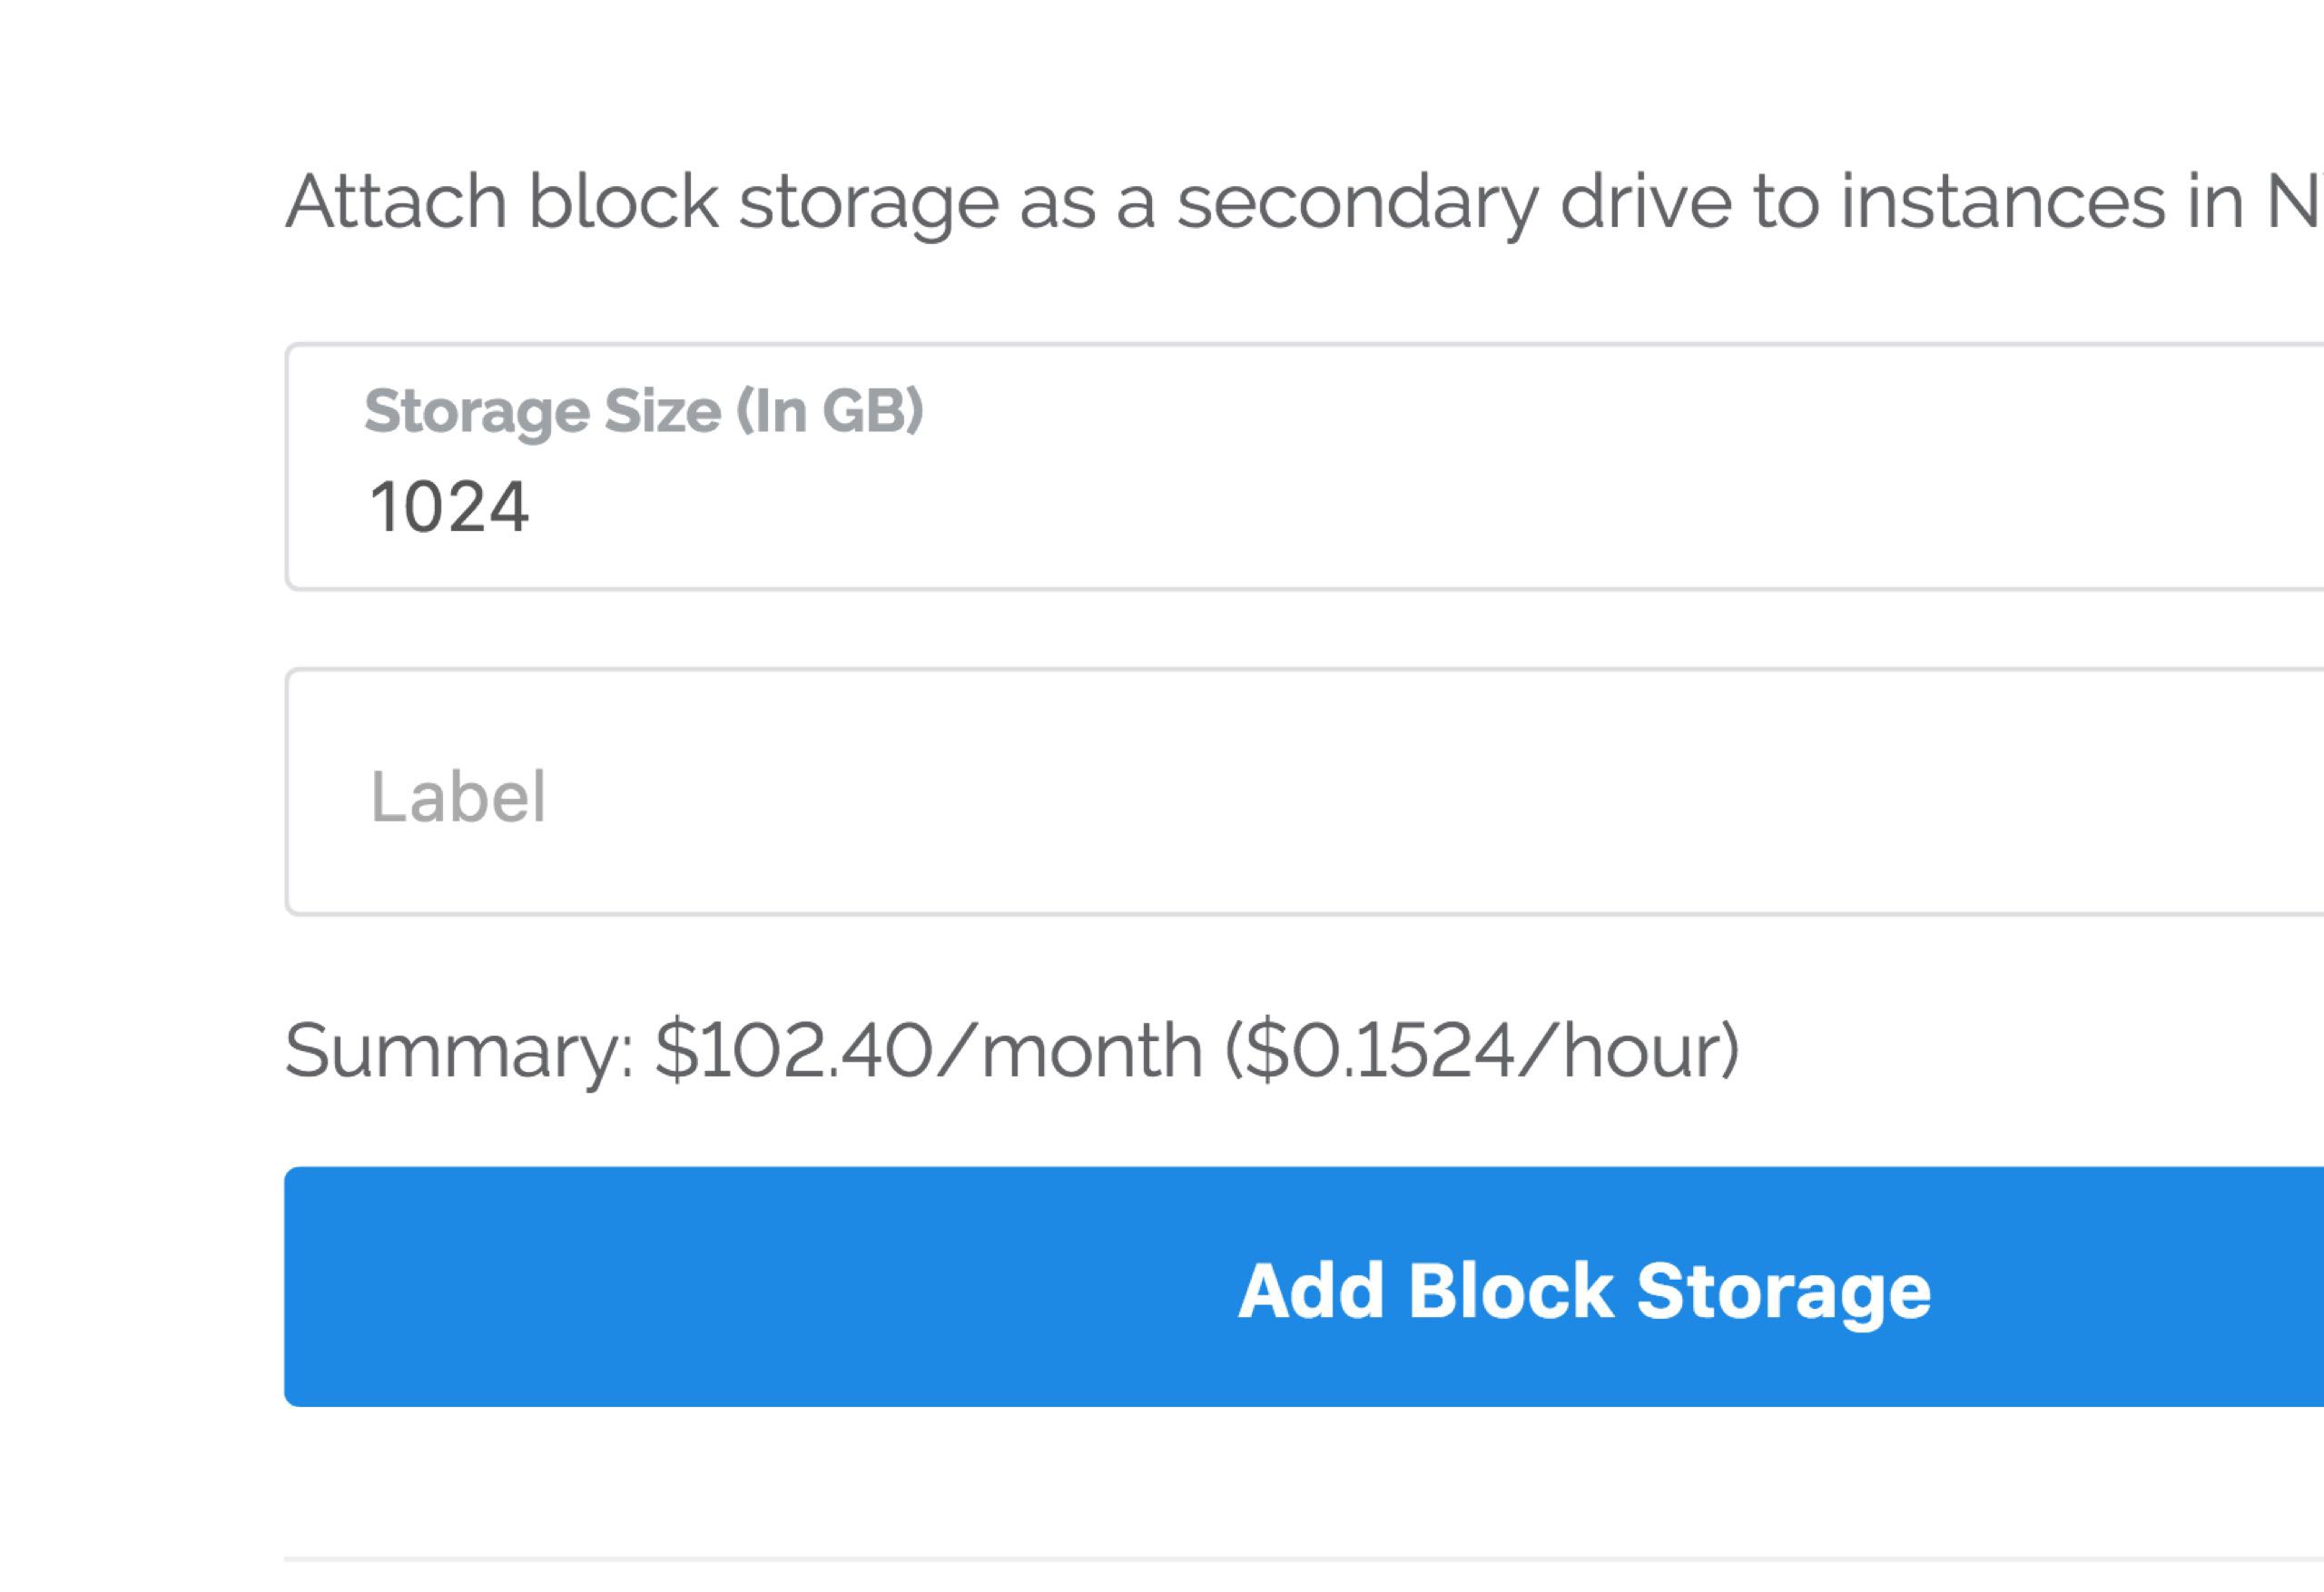Click the 'Attach block storage' description text

[640, 202]
